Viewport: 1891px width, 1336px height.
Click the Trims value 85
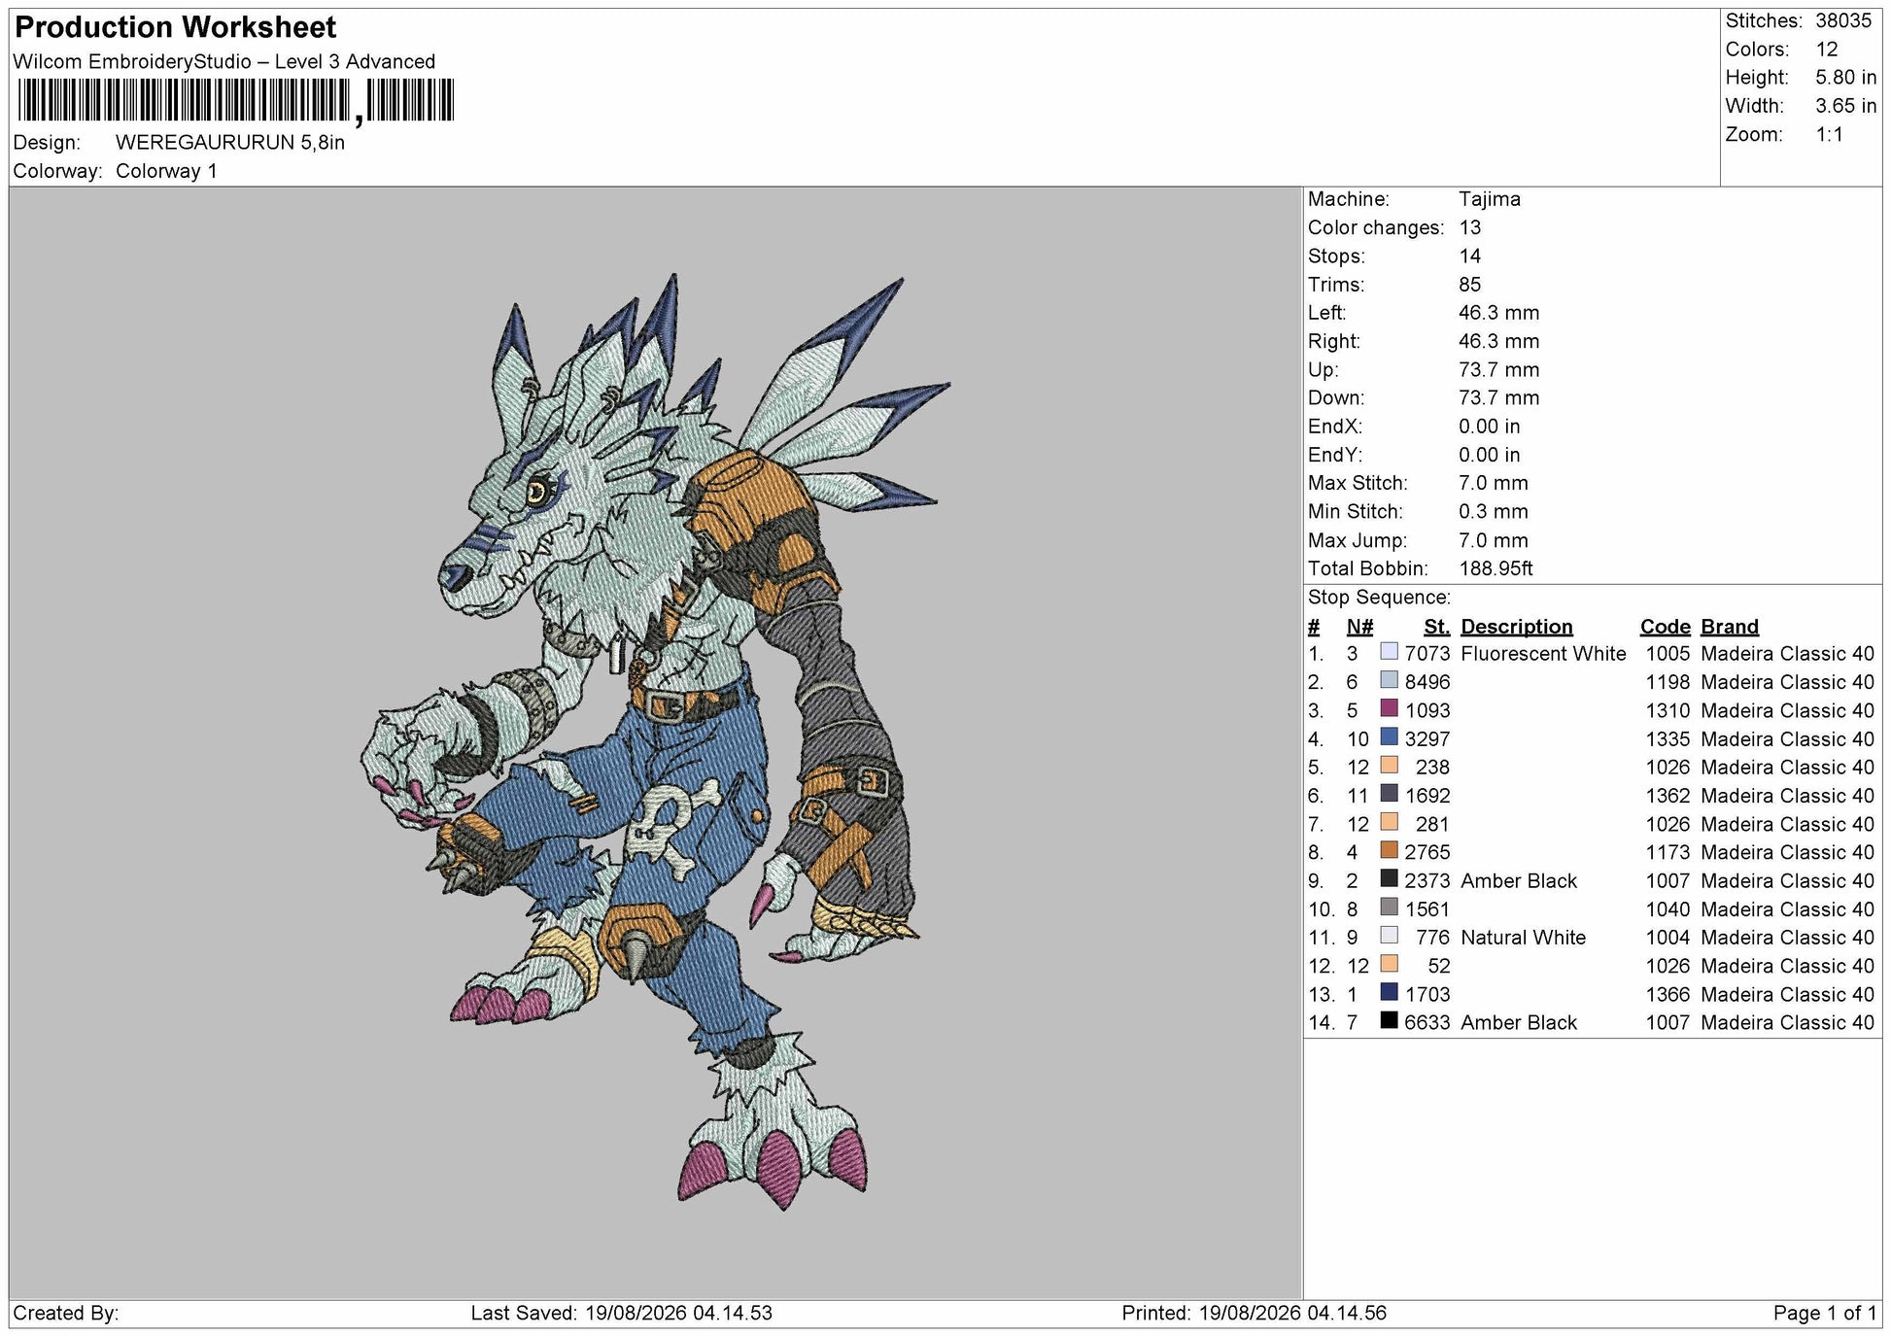1470,285
